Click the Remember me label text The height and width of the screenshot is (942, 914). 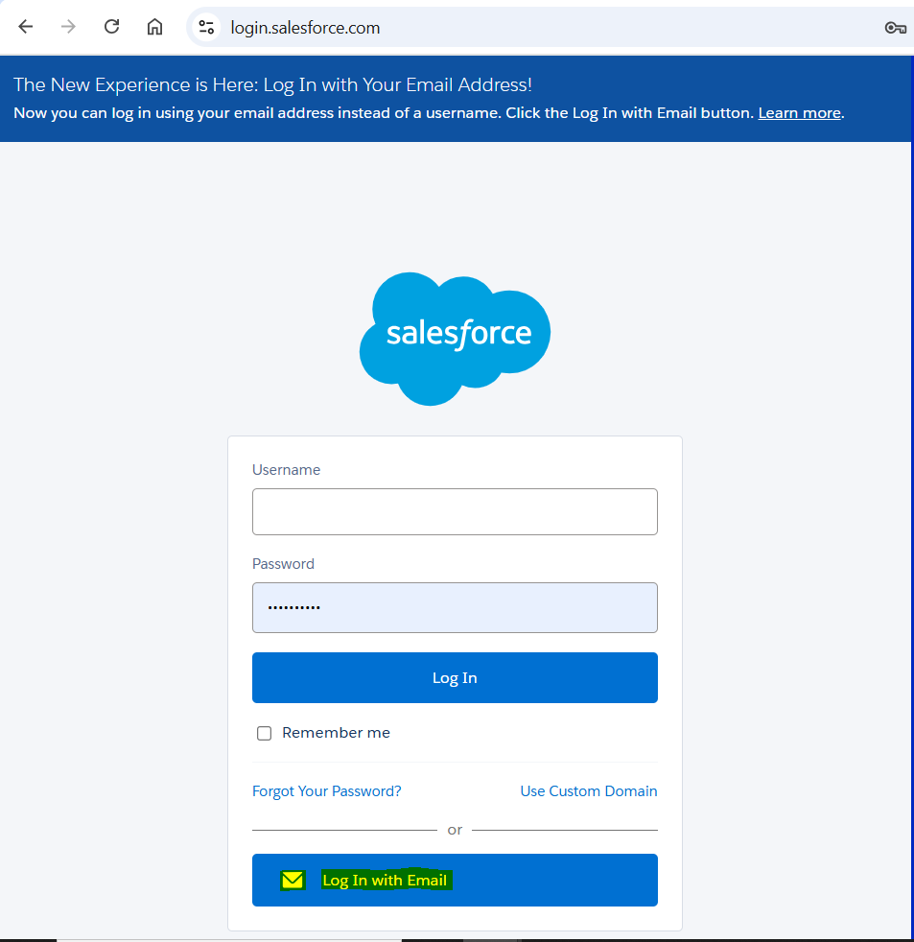tap(337, 733)
